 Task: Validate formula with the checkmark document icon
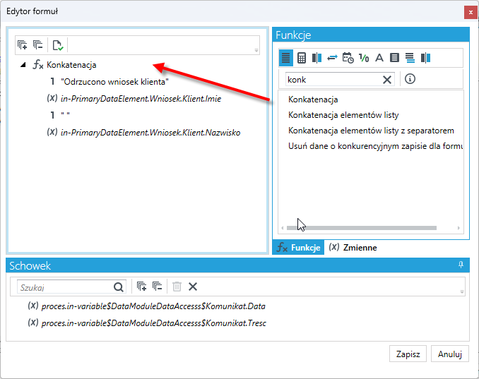57,45
